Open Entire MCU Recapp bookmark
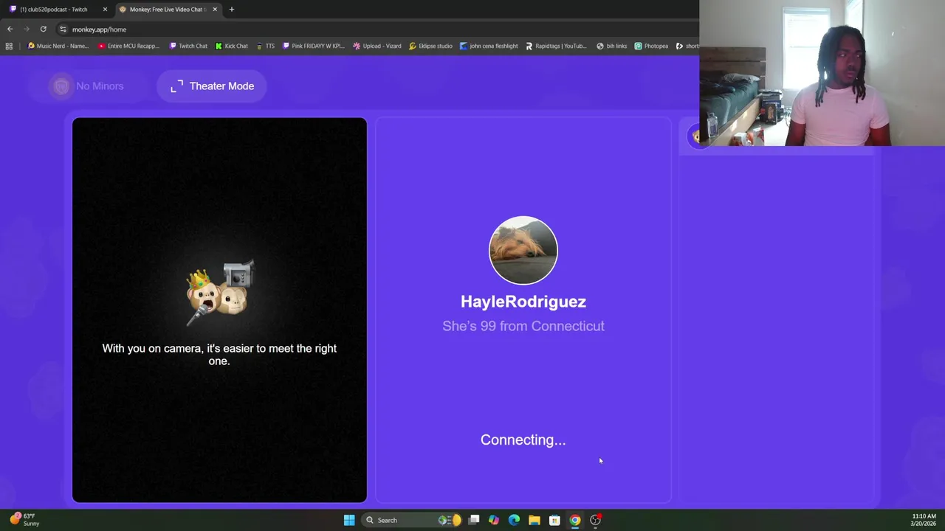This screenshot has width=945, height=531. [x=128, y=46]
